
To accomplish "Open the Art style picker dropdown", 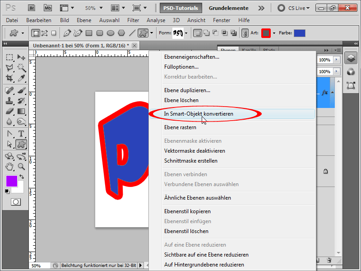I will click(274, 33).
